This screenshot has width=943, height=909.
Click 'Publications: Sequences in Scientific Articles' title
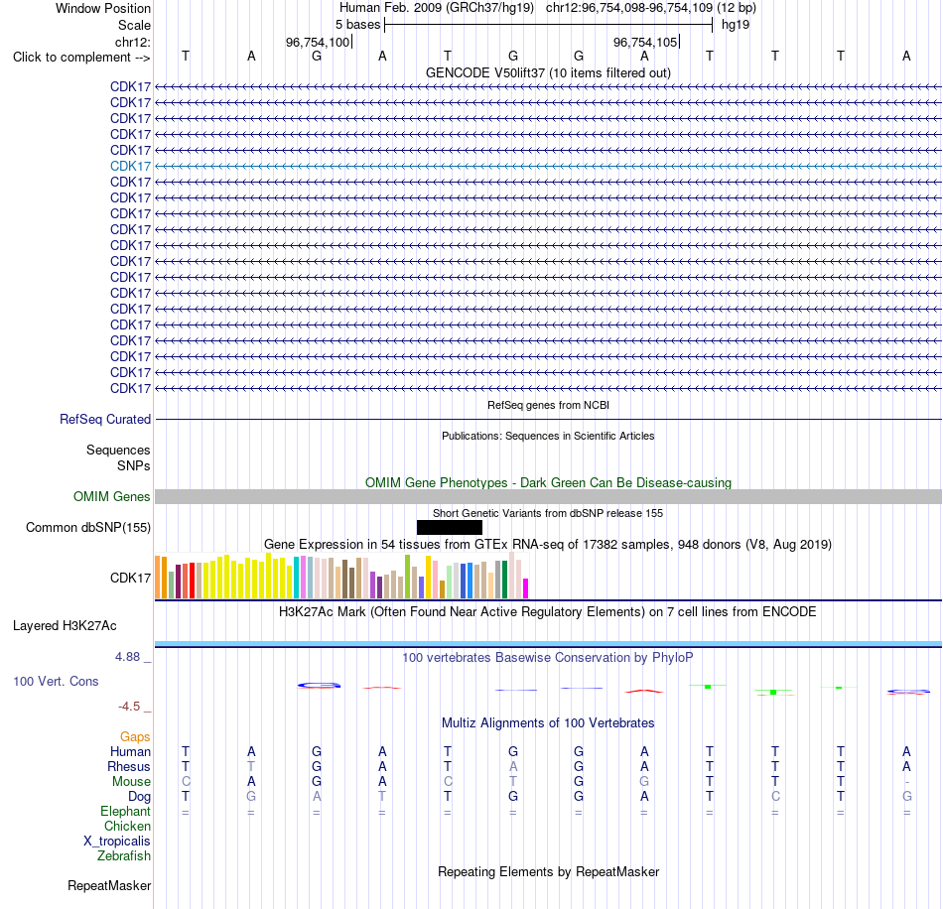tap(548, 436)
